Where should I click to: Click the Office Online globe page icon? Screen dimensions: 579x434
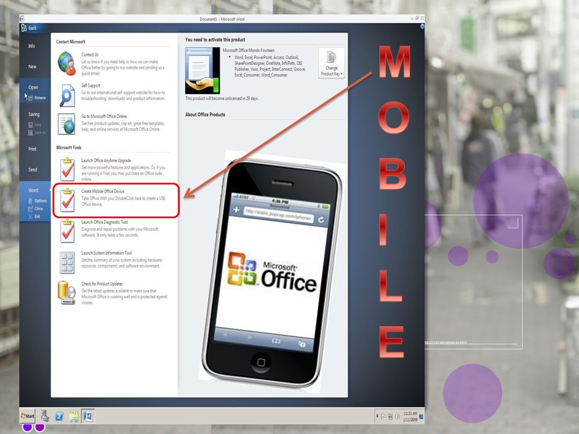coord(67,124)
